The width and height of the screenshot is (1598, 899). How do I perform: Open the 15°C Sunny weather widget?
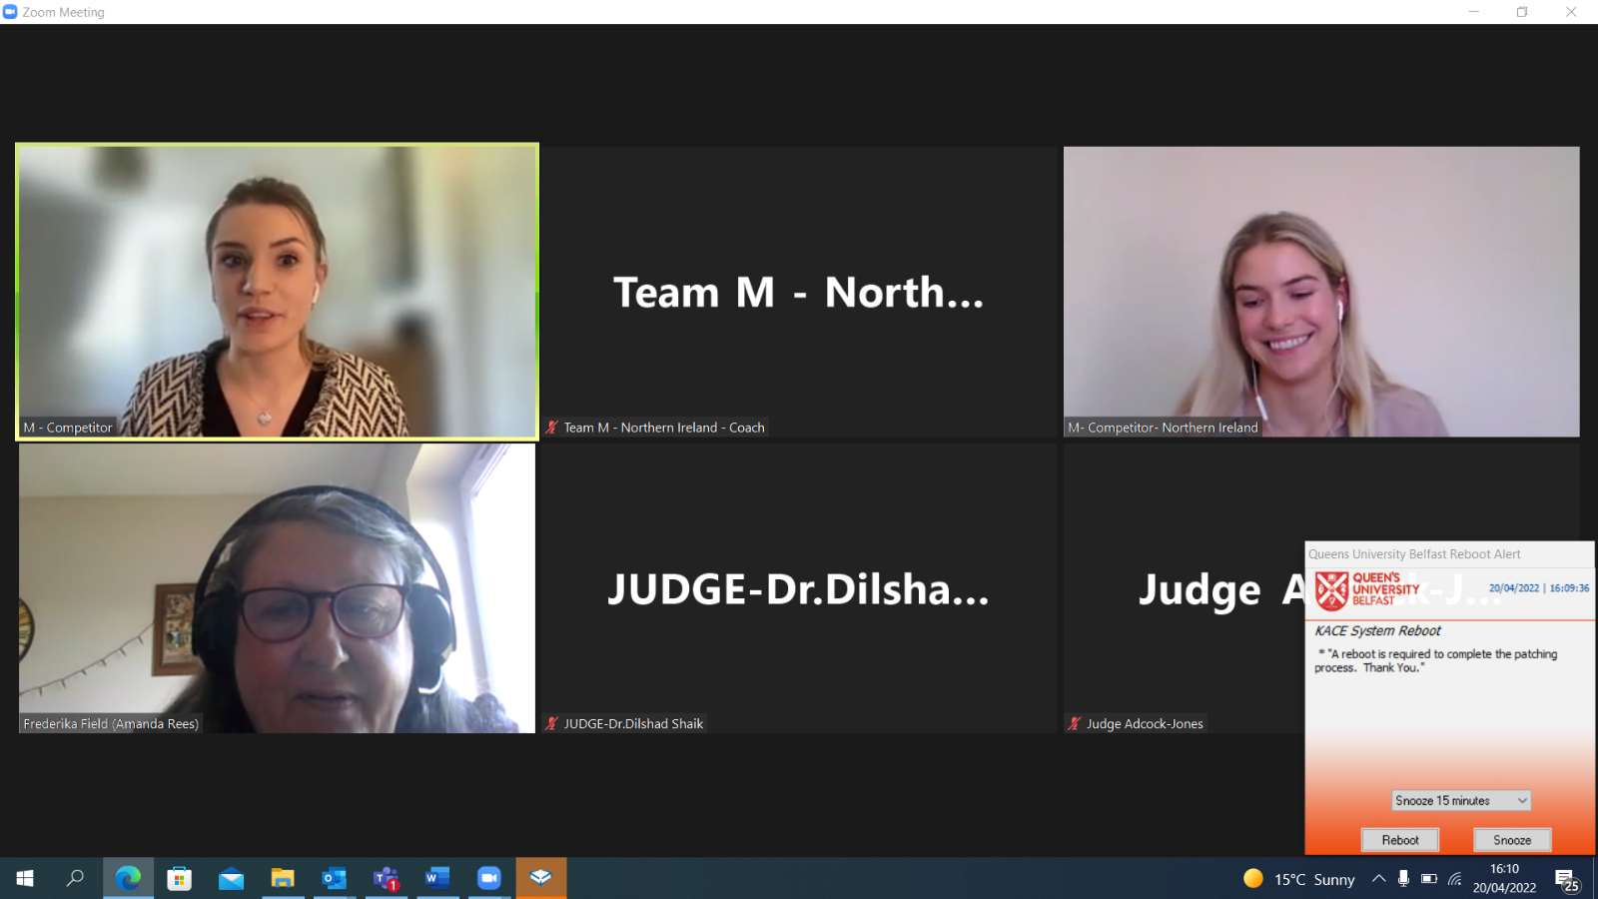click(1299, 879)
